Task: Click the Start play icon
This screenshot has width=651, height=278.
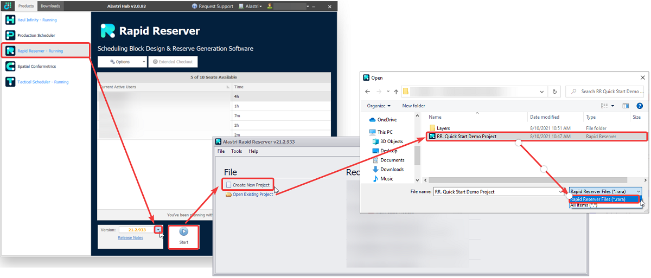Action: 183,231
